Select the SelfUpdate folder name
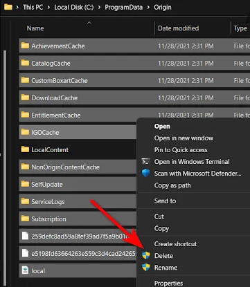Image resolution: width=250 pixels, height=287 pixels. coord(47,185)
